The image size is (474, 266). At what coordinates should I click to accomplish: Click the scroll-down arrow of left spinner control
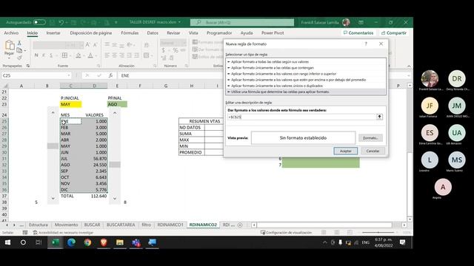(53, 199)
